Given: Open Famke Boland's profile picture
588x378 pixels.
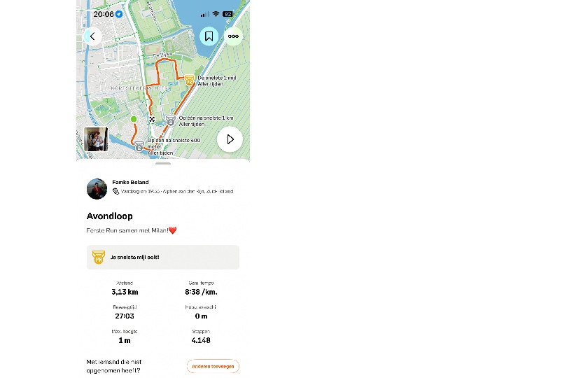Looking at the screenshot, I should [x=97, y=188].
